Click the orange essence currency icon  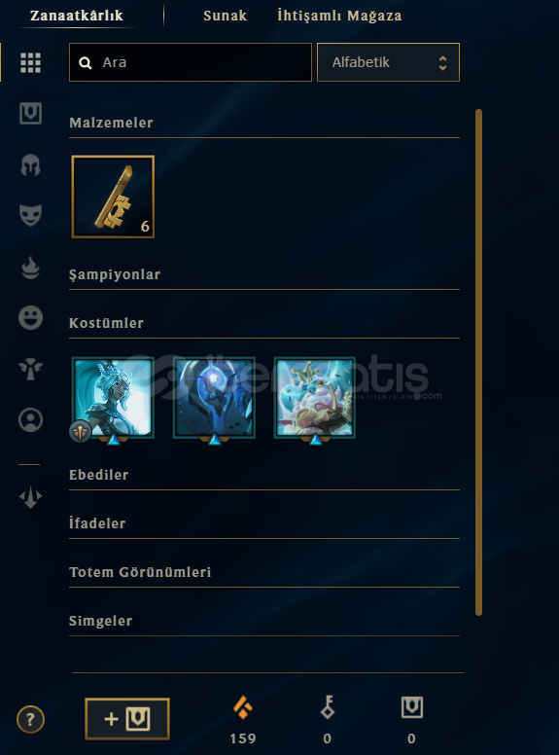(243, 707)
